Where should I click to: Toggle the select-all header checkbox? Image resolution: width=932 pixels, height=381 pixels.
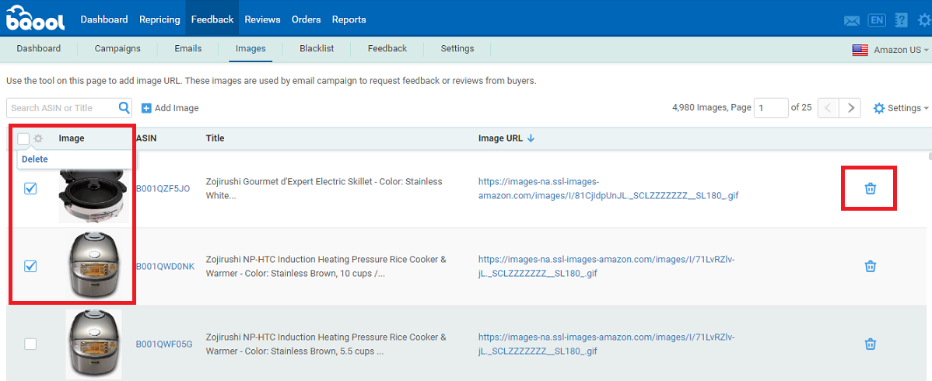tap(23, 138)
